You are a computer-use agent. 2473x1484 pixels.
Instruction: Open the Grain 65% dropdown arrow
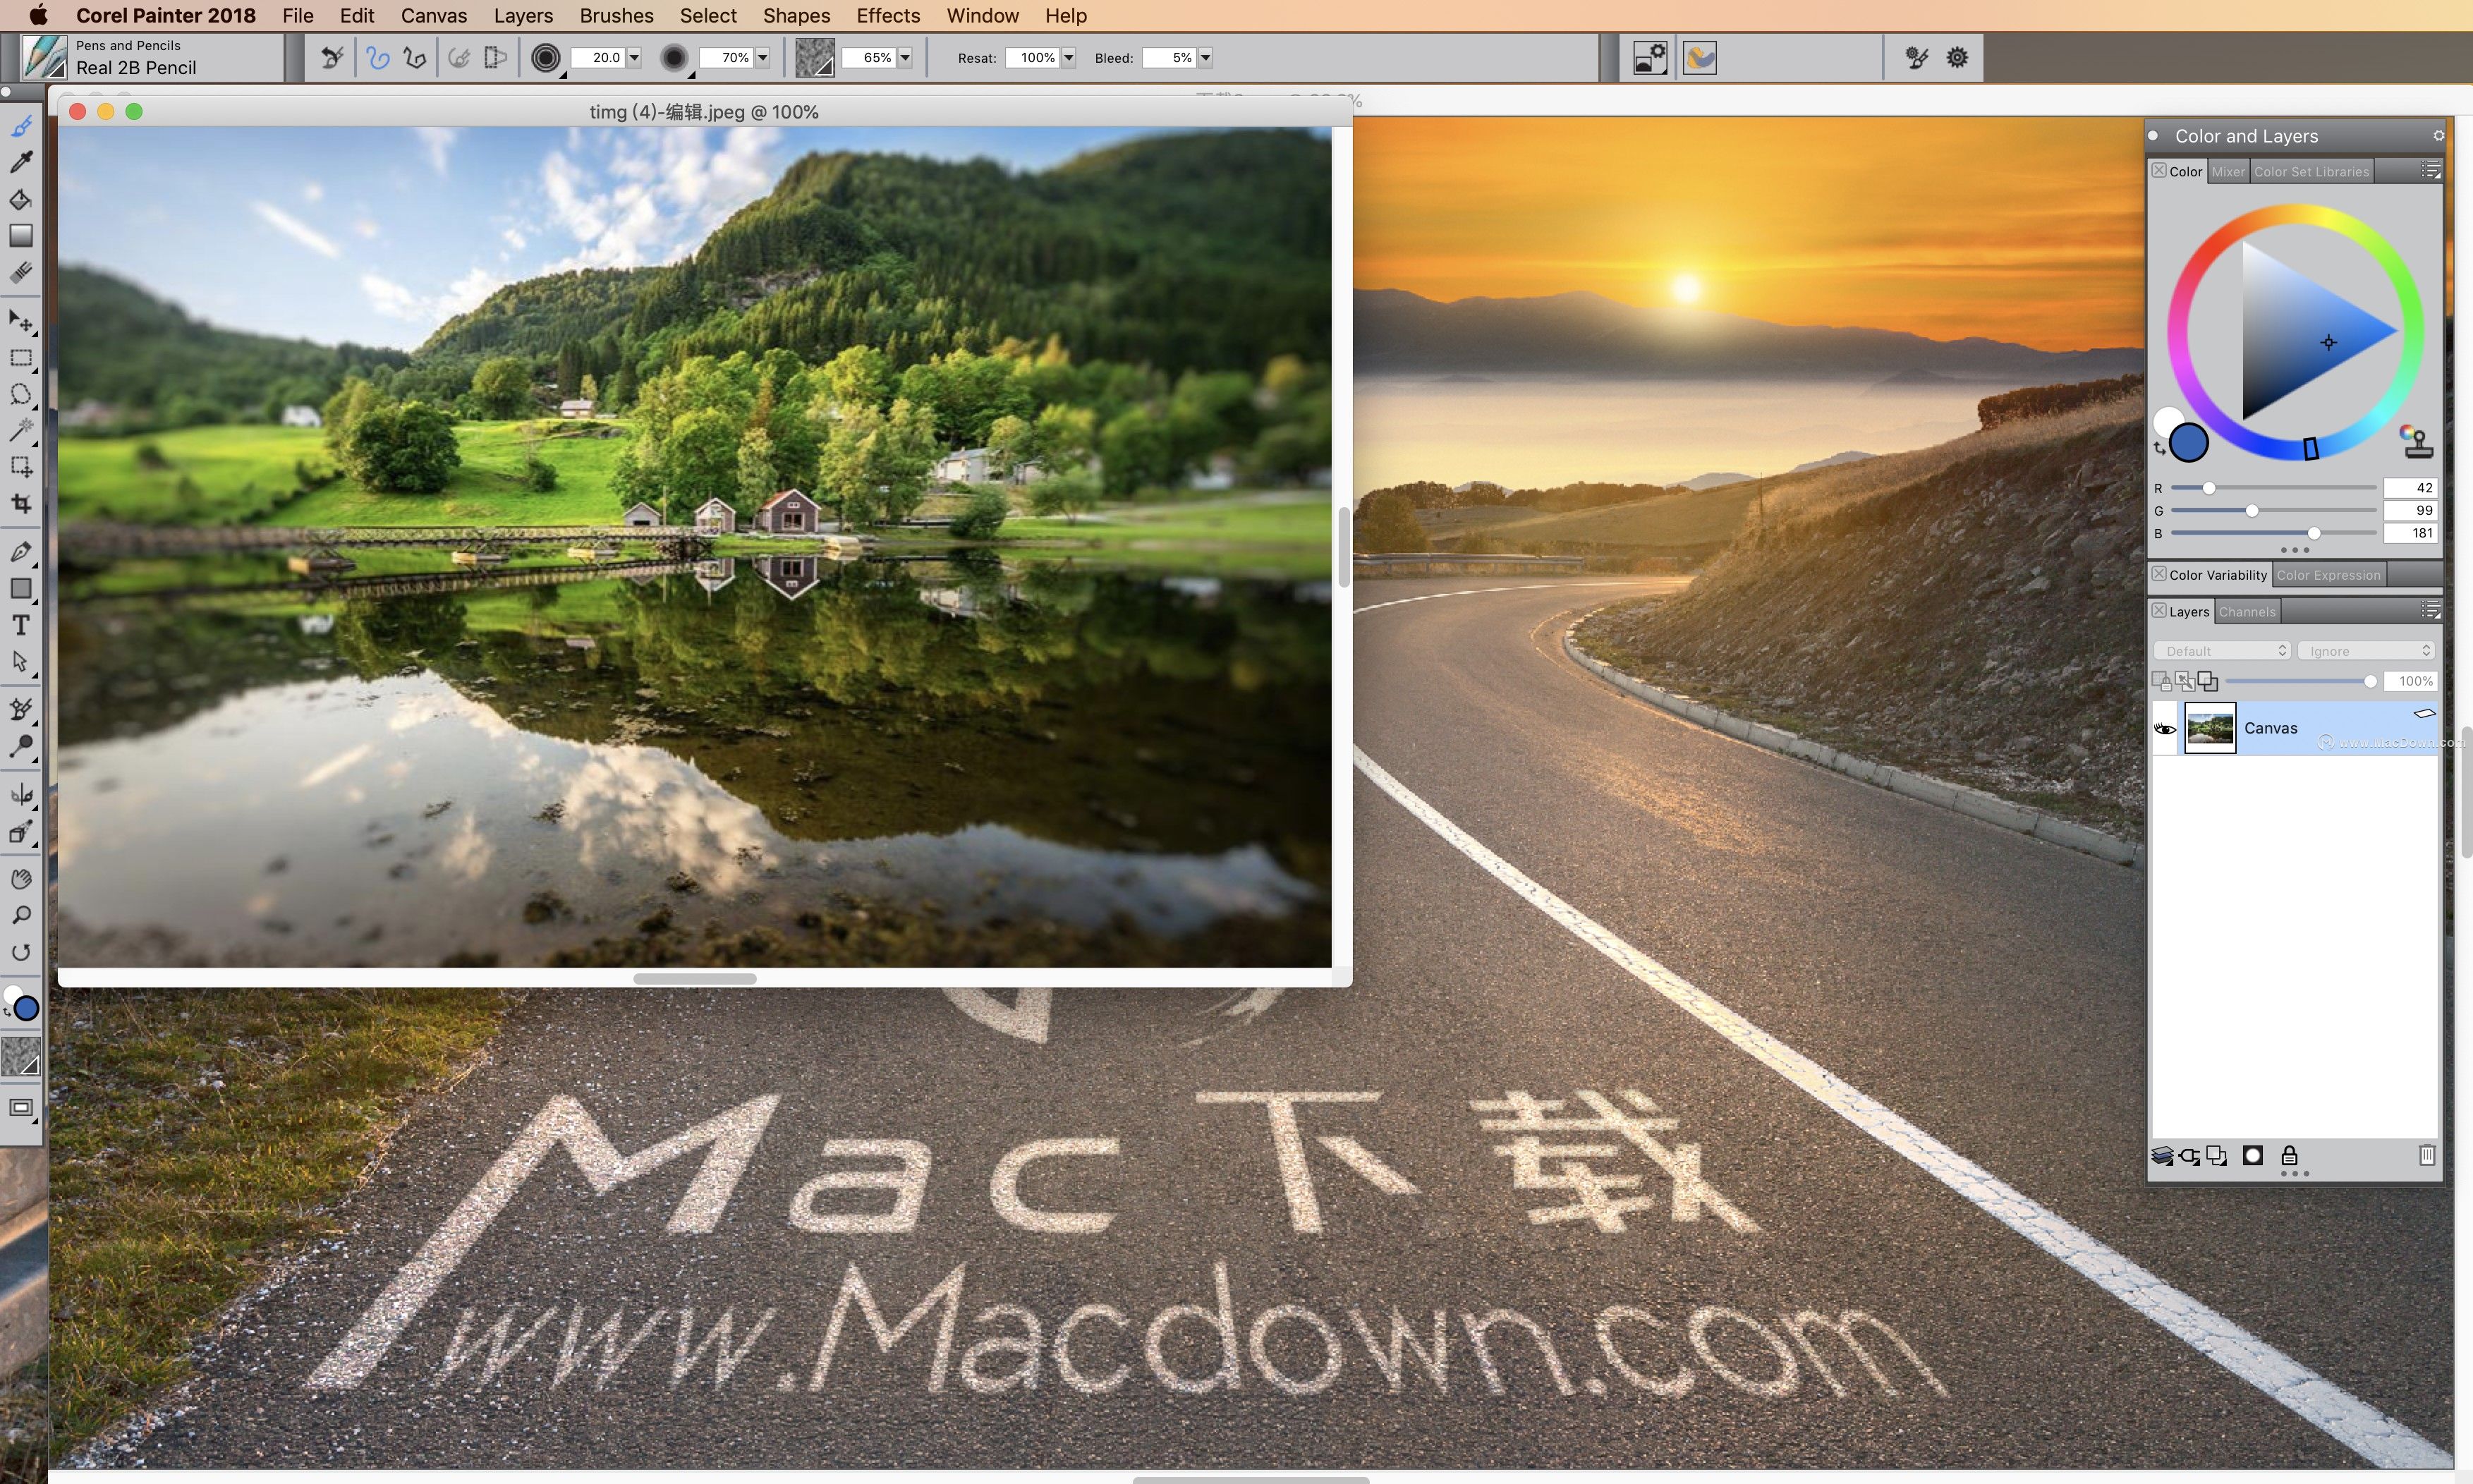tap(905, 58)
